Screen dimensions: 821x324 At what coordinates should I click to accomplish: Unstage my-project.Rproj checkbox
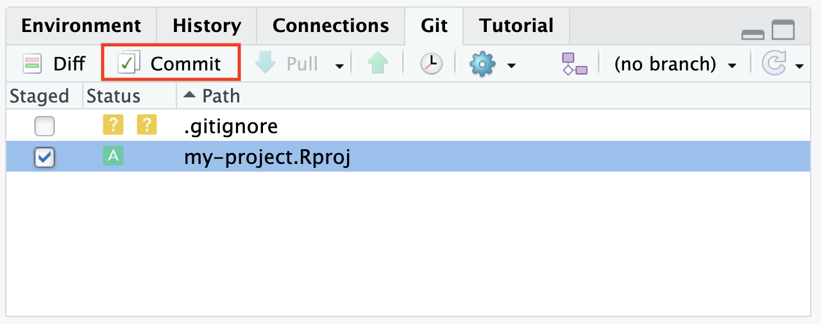tap(44, 157)
